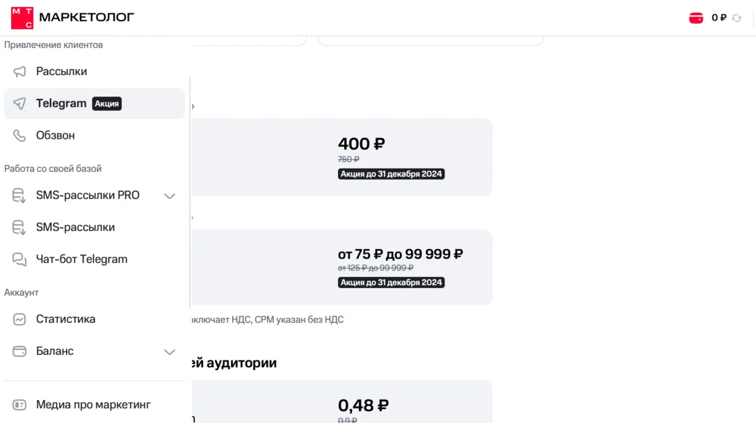Screen dimensions: 756x423
Task: Click the newspaper icon for Медиа
Action: [19, 405]
